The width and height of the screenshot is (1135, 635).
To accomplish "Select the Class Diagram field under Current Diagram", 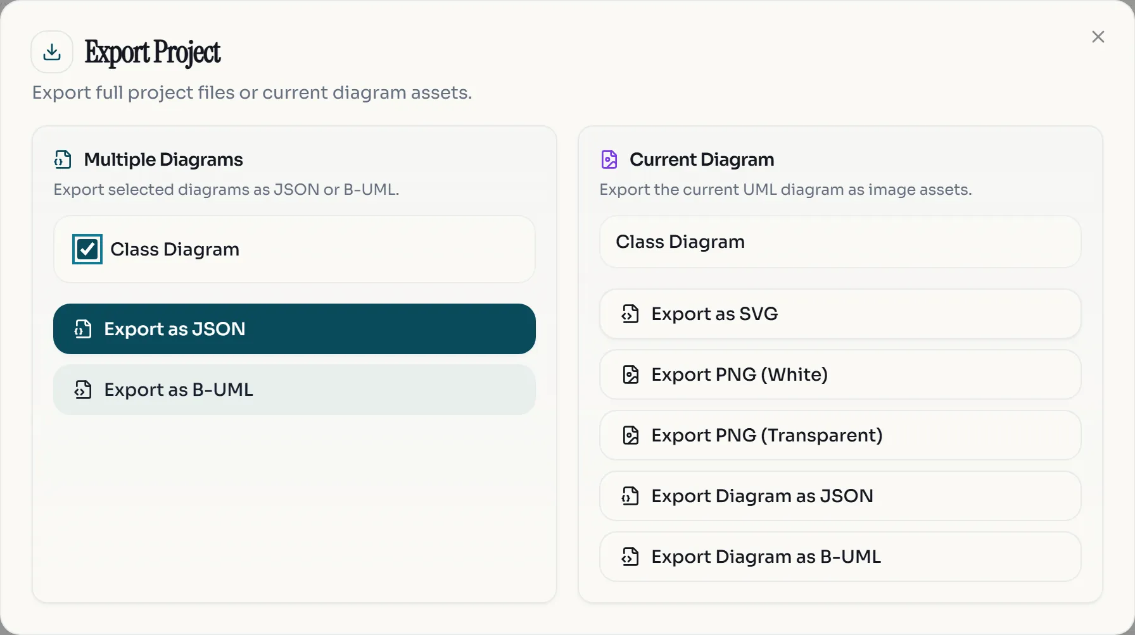I will point(840,242).
